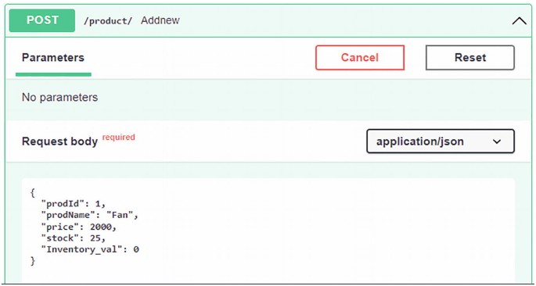This screenshot has width=536, height=286.
Task: Open the application/json content type dropdown
Action: tap(441, 141)
